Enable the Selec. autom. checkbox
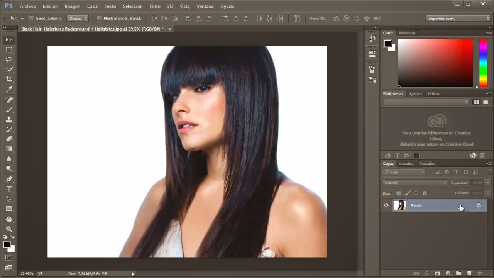 pyautogui.click(x=32, y=18)
